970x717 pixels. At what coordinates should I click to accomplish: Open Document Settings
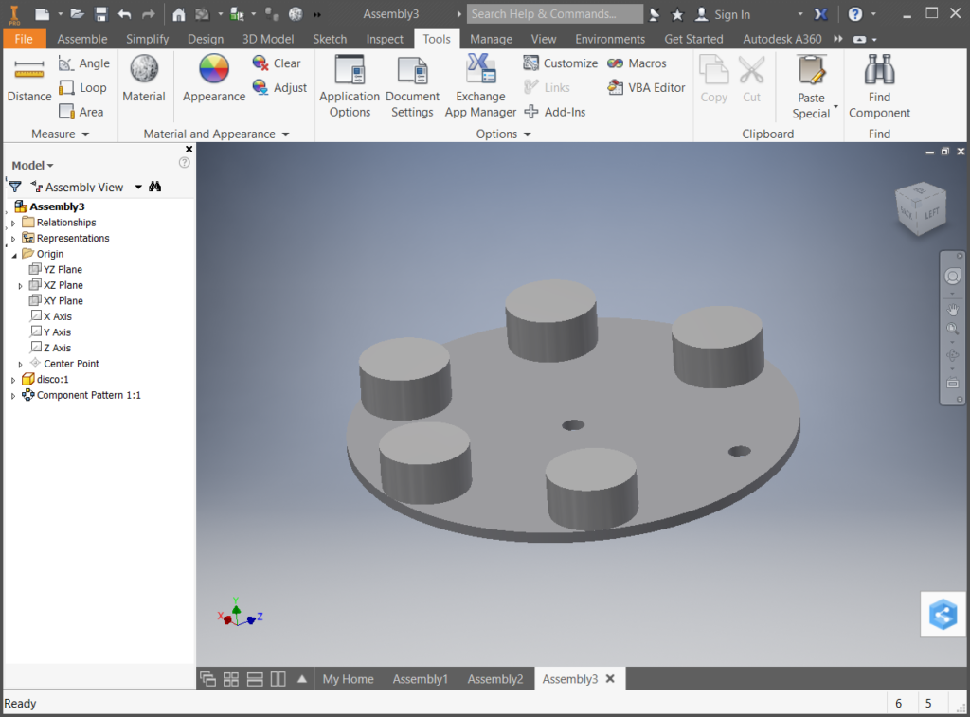[x=412, y=86]
